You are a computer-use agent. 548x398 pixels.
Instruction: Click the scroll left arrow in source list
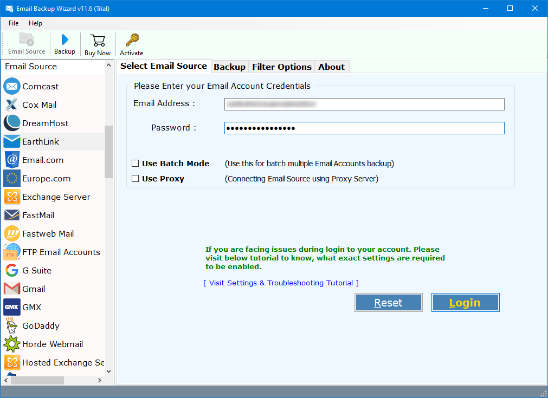7,380
